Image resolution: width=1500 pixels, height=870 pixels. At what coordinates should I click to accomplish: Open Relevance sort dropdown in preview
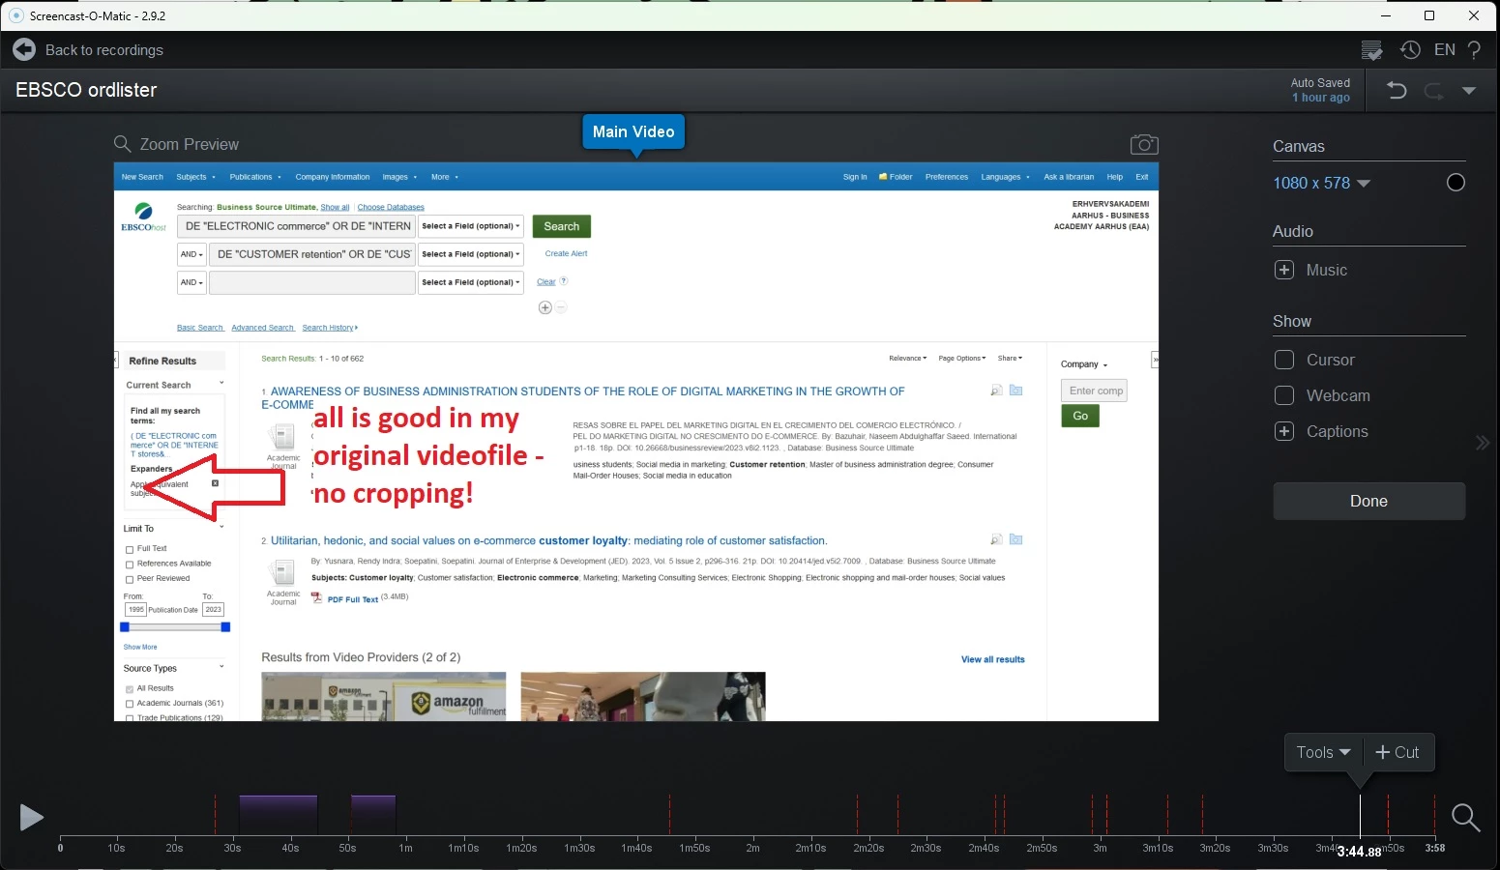point(907,358)
